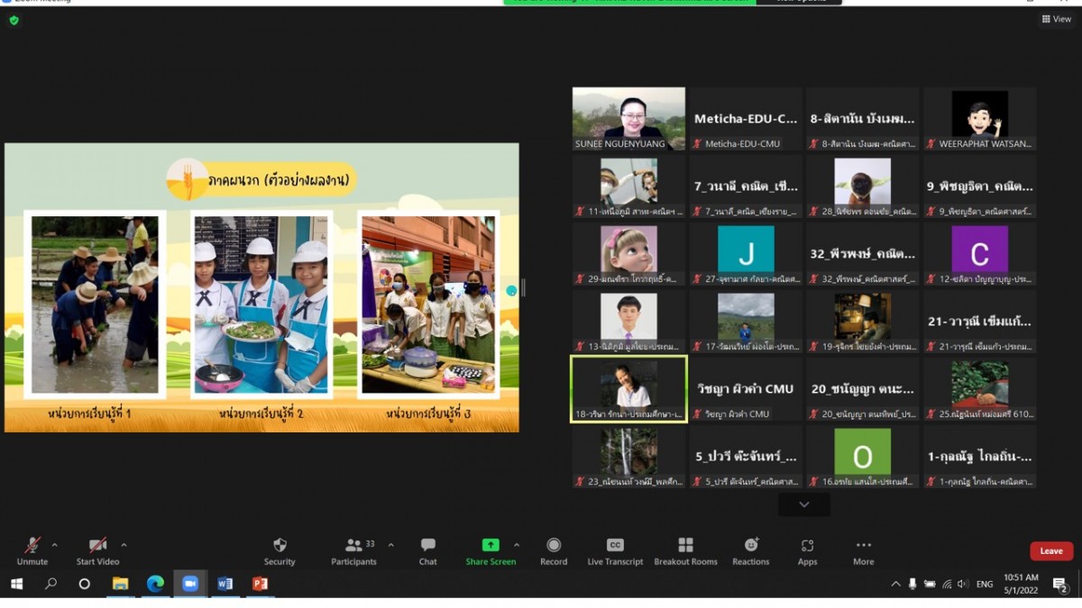
Task: Open Breakout Rooms
Action: [685, 546]
